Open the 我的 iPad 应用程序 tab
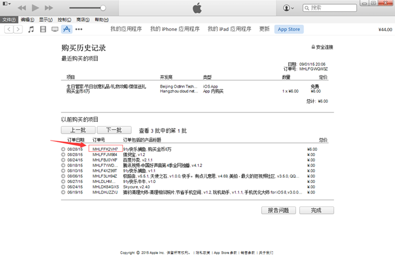Image resolution: width=395 pixels, height=260 pixels. point(229,29)
